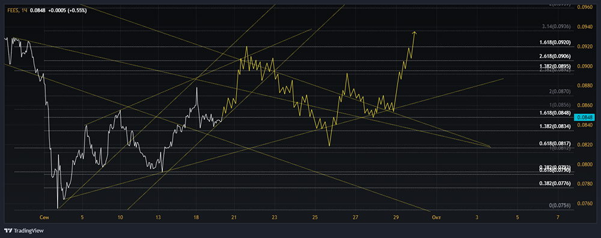Click 0.0880 on the price axis
Screen dimensions: 601x238
(x=585, y=85)
